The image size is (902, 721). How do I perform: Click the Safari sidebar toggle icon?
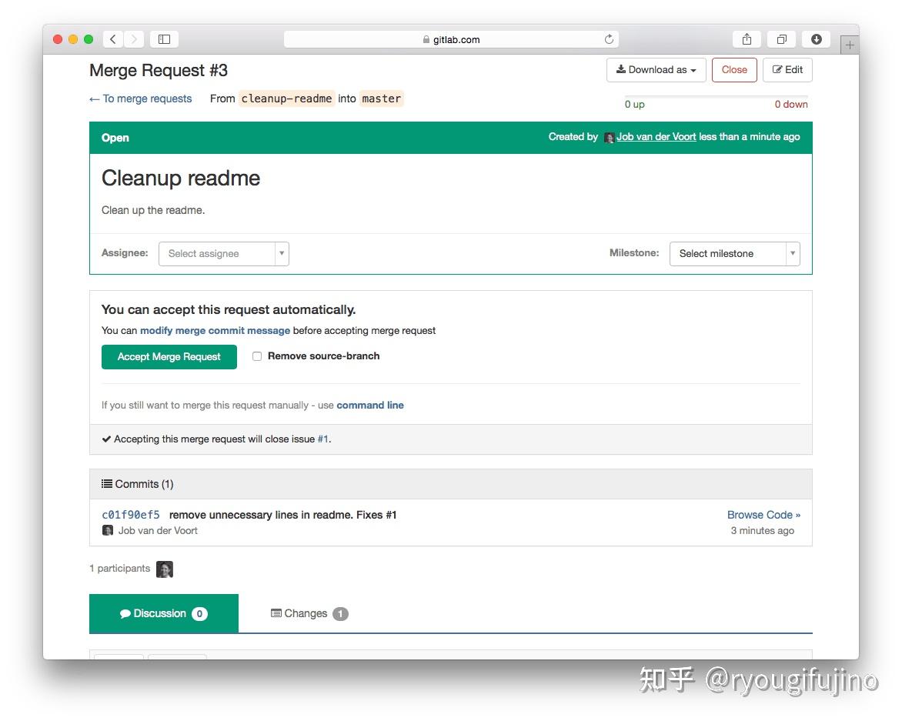coord(162,38)
